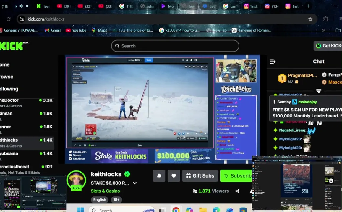The width and height of the screenshot is (342, 212).
Task: Click the 18+ tag
Action: point(116,200)
